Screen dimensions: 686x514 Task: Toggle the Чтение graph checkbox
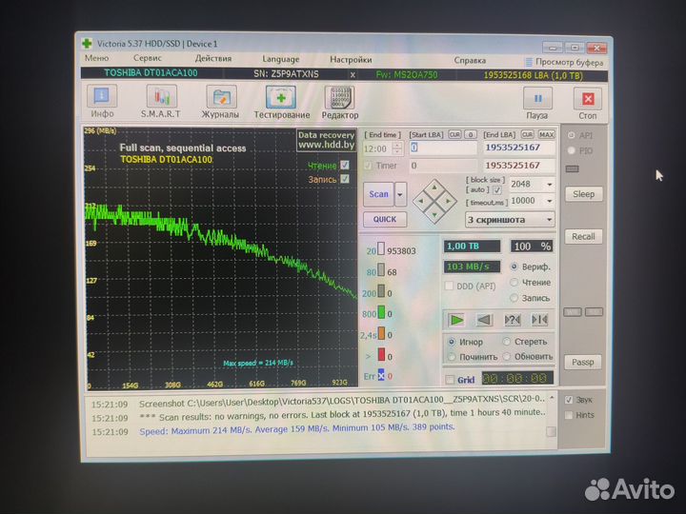(x=345, y=165)
